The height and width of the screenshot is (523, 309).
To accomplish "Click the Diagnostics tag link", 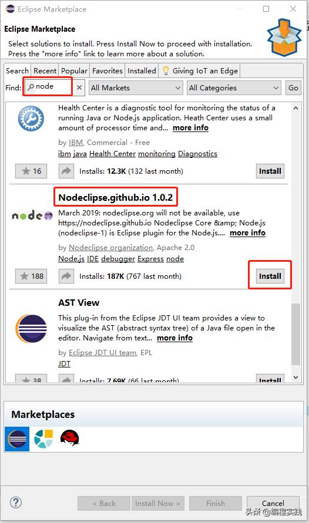I will (197, 154).
